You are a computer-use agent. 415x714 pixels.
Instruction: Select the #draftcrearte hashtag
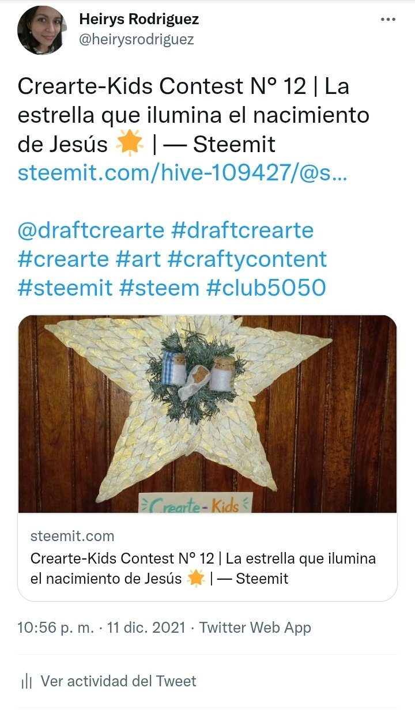(x=243, y=231)
